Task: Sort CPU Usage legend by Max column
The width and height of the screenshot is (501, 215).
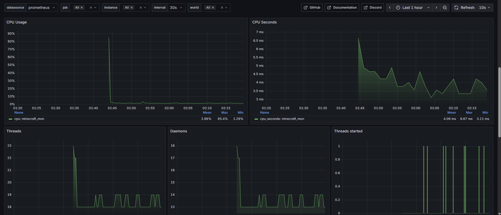Action: coord(224,113)
